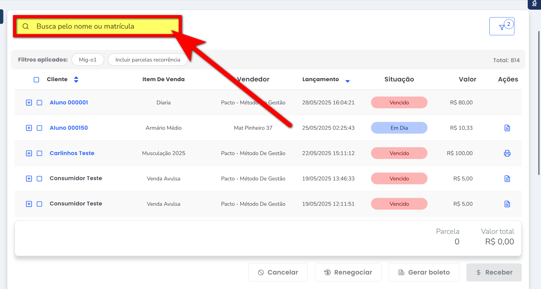Click the vertical scrollbar on the right

(x=539, y=103)
